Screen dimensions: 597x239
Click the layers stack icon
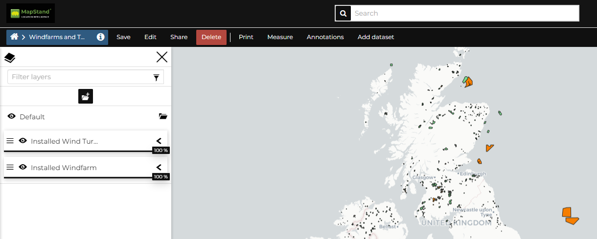(x=10, y=58)
